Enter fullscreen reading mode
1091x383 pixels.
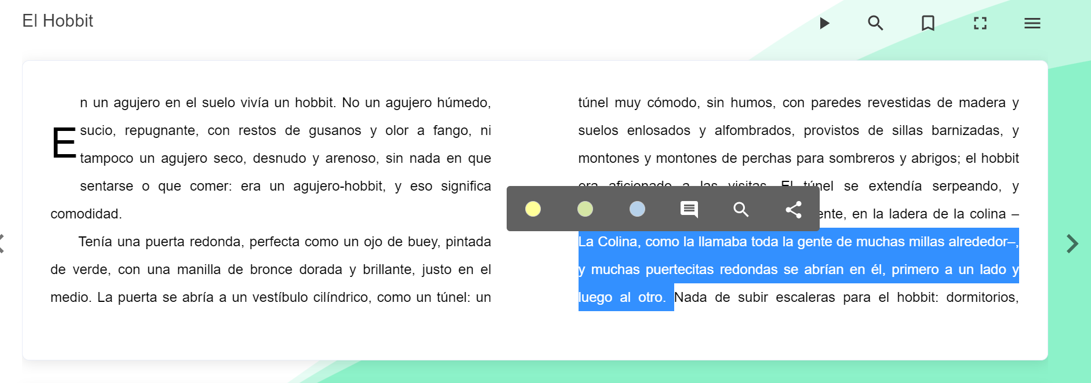click(x=980, y=23)
